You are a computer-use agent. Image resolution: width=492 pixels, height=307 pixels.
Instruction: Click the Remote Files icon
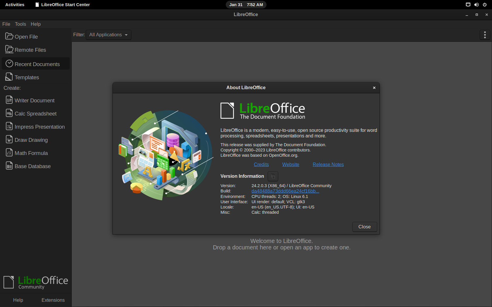[9, 49]
